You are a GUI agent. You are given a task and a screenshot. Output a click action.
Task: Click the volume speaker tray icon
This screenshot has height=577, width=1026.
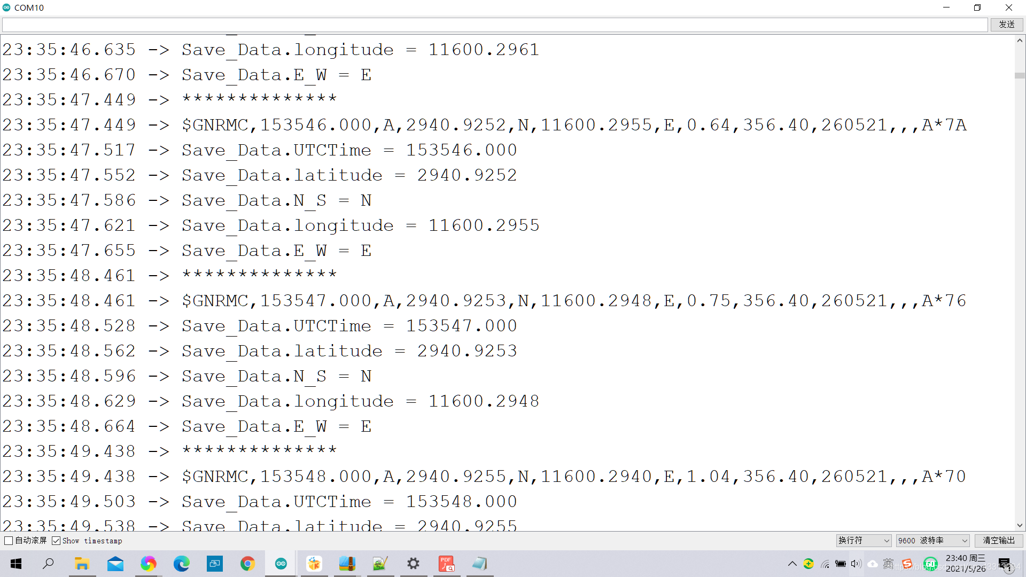(x=856, y=564)
